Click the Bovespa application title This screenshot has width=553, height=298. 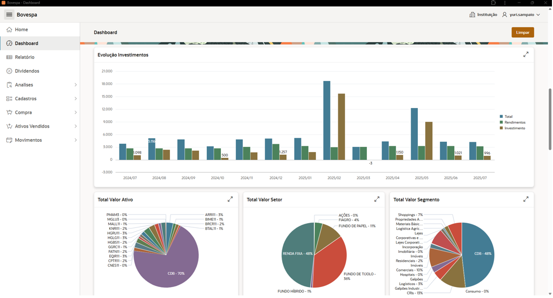pyautogui.click(x=27, y=15)
